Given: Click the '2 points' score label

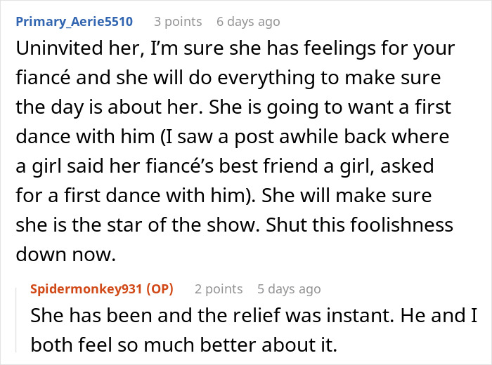Looking at the screenshot, I should click(x=219, y=289).
